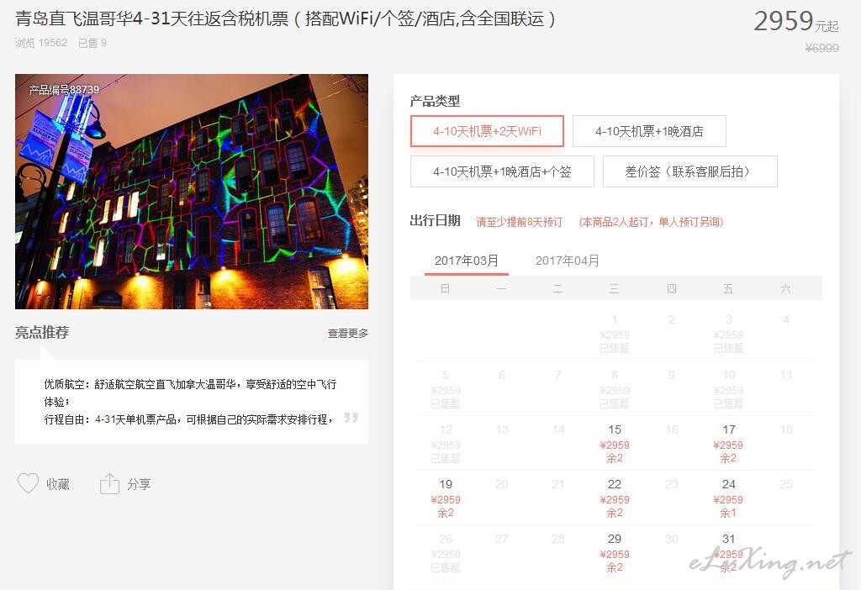The image size is (861, 590).
Task: Switch to 2017年03月 calendar tab
Action: [466, 261]
